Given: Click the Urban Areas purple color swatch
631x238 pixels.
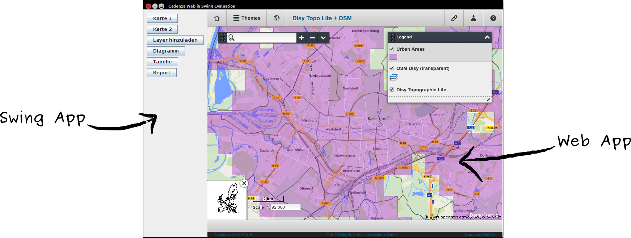Looking at the screenshot, I should (393, 57).
